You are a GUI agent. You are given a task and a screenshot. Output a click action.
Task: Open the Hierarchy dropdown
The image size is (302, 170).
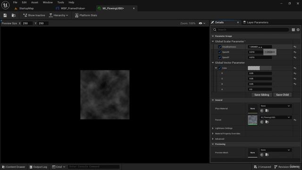click(59, 15)
